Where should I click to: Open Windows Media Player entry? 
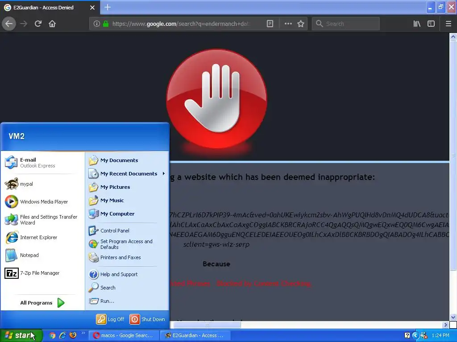42,202
